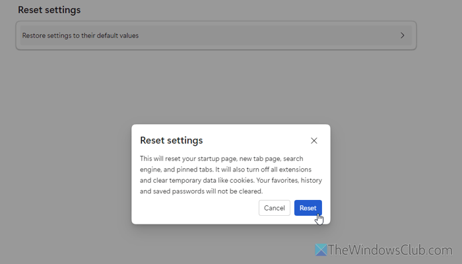This screenshot has width=462, height=264.
Task: Click the word extensions in dialog text
Action: 295,170
